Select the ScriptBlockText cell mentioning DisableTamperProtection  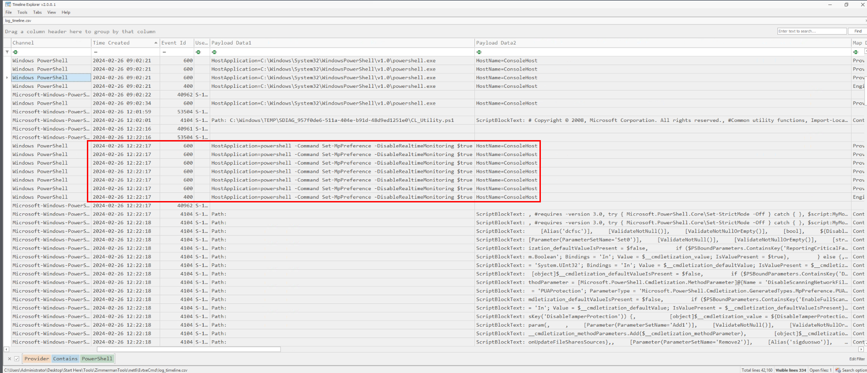tap(663, 317)
